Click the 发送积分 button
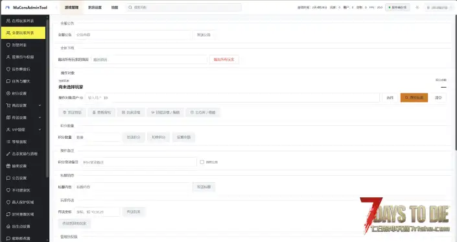The height and width of the screenshot is (242, 457). (134, 137)
